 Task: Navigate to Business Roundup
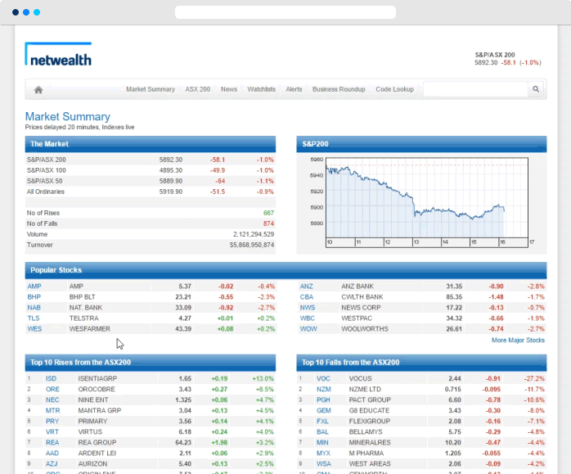339,89
